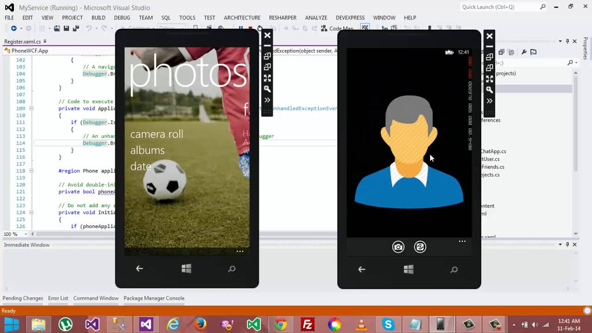The height and width of the screenshot is (333, 592).
Task: Open additional tools on left photos emulator
Action: 267,100
